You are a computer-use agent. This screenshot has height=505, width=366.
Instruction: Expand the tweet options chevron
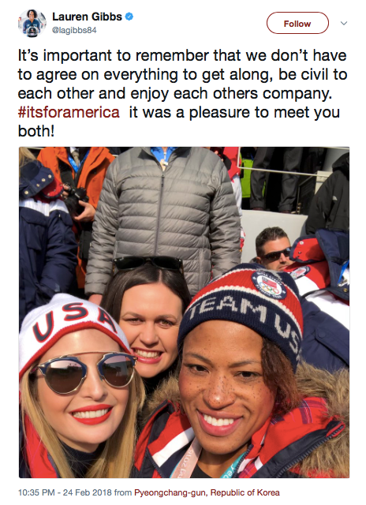tap(344, 23)
